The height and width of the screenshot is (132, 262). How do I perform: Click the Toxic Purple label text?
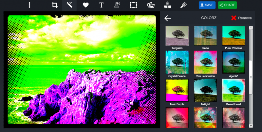tap(177, 104)
